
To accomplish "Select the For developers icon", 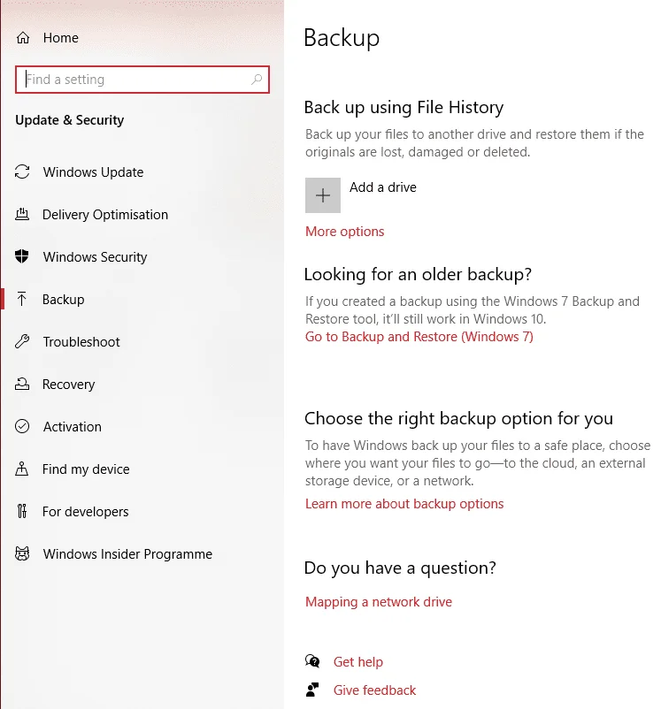I will pos(23,511).
